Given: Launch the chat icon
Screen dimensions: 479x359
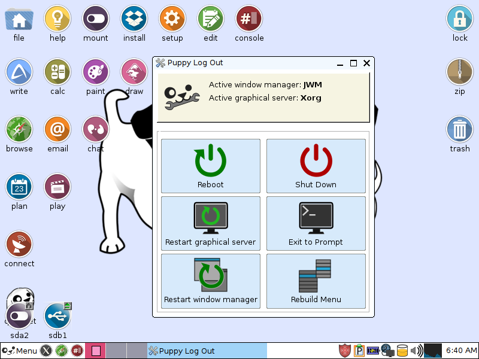Looking at the screenshot, I should [x=96, y=129].
